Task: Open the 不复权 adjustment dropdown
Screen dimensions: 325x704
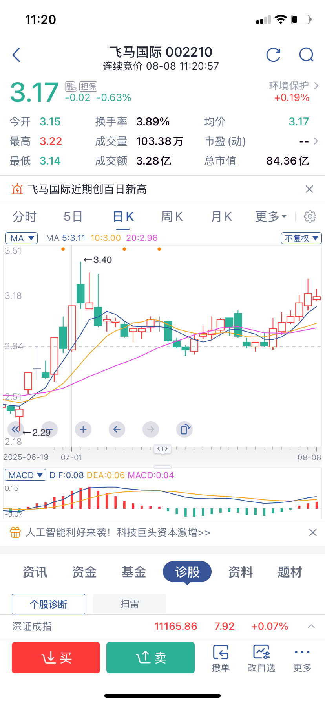Action: click(x=301, y=238)
